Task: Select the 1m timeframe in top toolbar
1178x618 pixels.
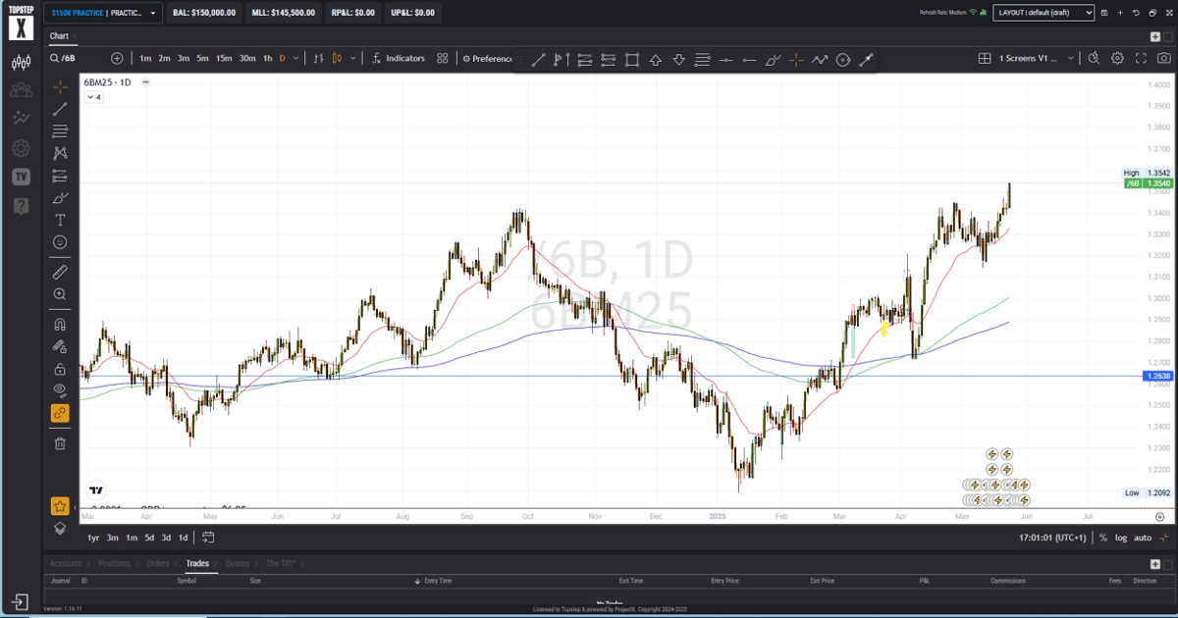Action: [145, 58]
